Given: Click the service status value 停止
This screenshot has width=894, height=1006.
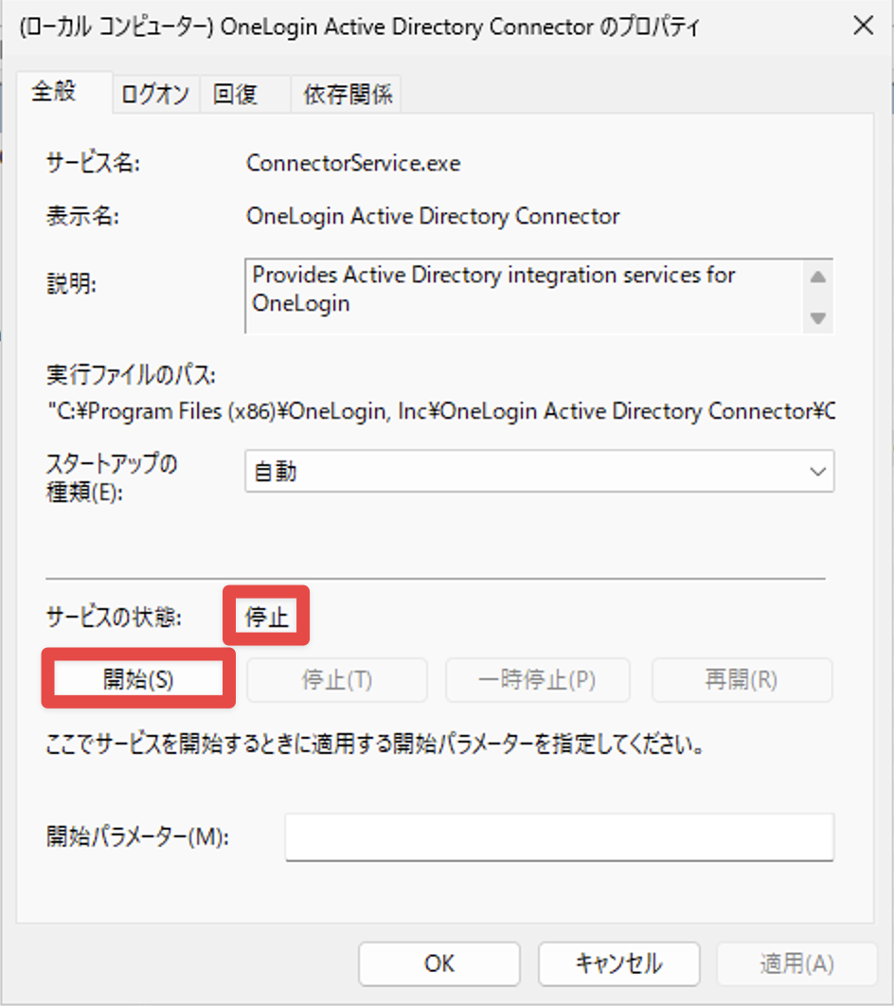Looking at the screenshot, I should click(267, 618).
